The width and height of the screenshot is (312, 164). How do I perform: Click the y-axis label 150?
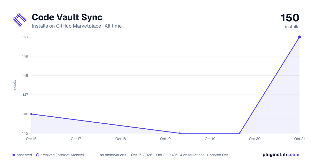pyautogui.click(x=25, y=37)
